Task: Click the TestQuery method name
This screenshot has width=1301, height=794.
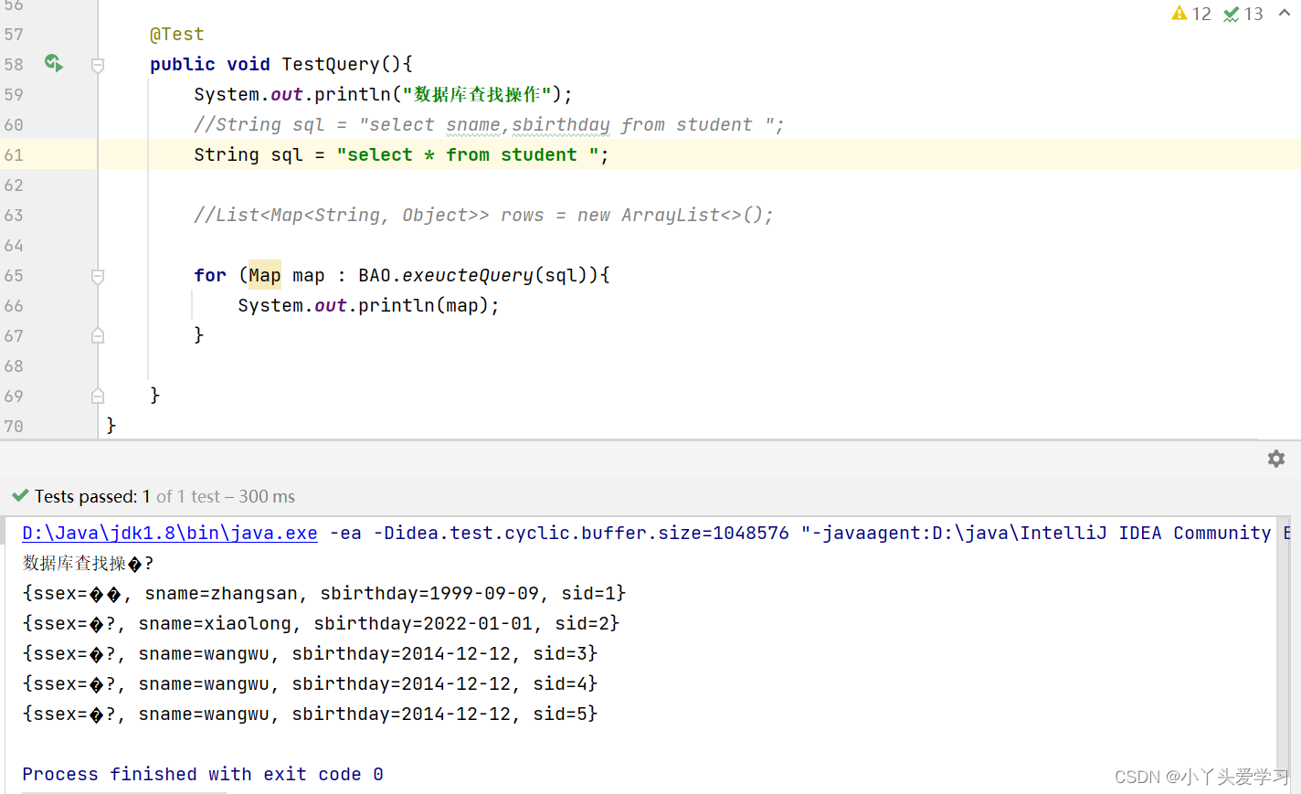Action: (x=331, y=64)
